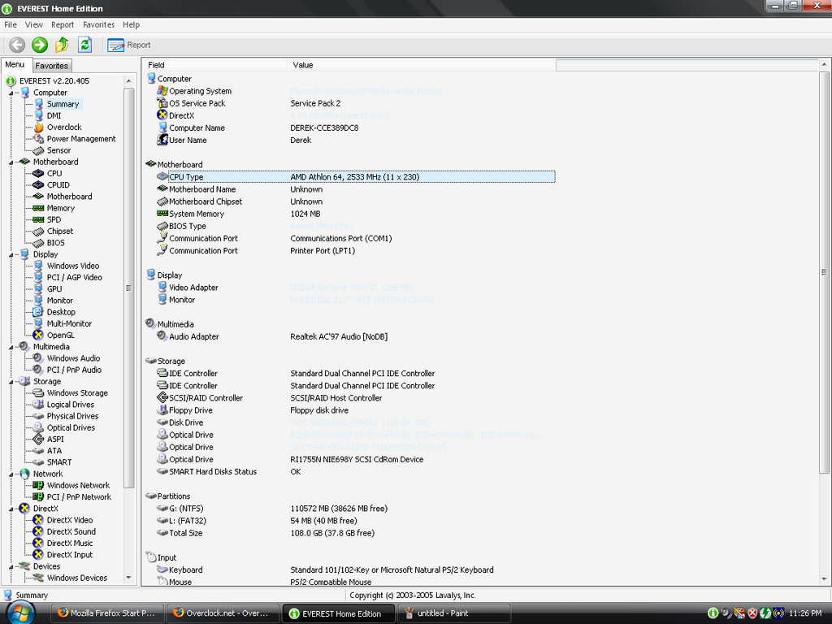Switch to untitled - Paint taskbar button
This screenshot has width=832, height=624.
[453, 613]
